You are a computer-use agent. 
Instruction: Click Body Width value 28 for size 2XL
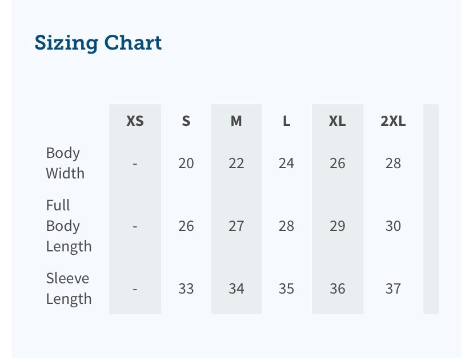[393, 164]
